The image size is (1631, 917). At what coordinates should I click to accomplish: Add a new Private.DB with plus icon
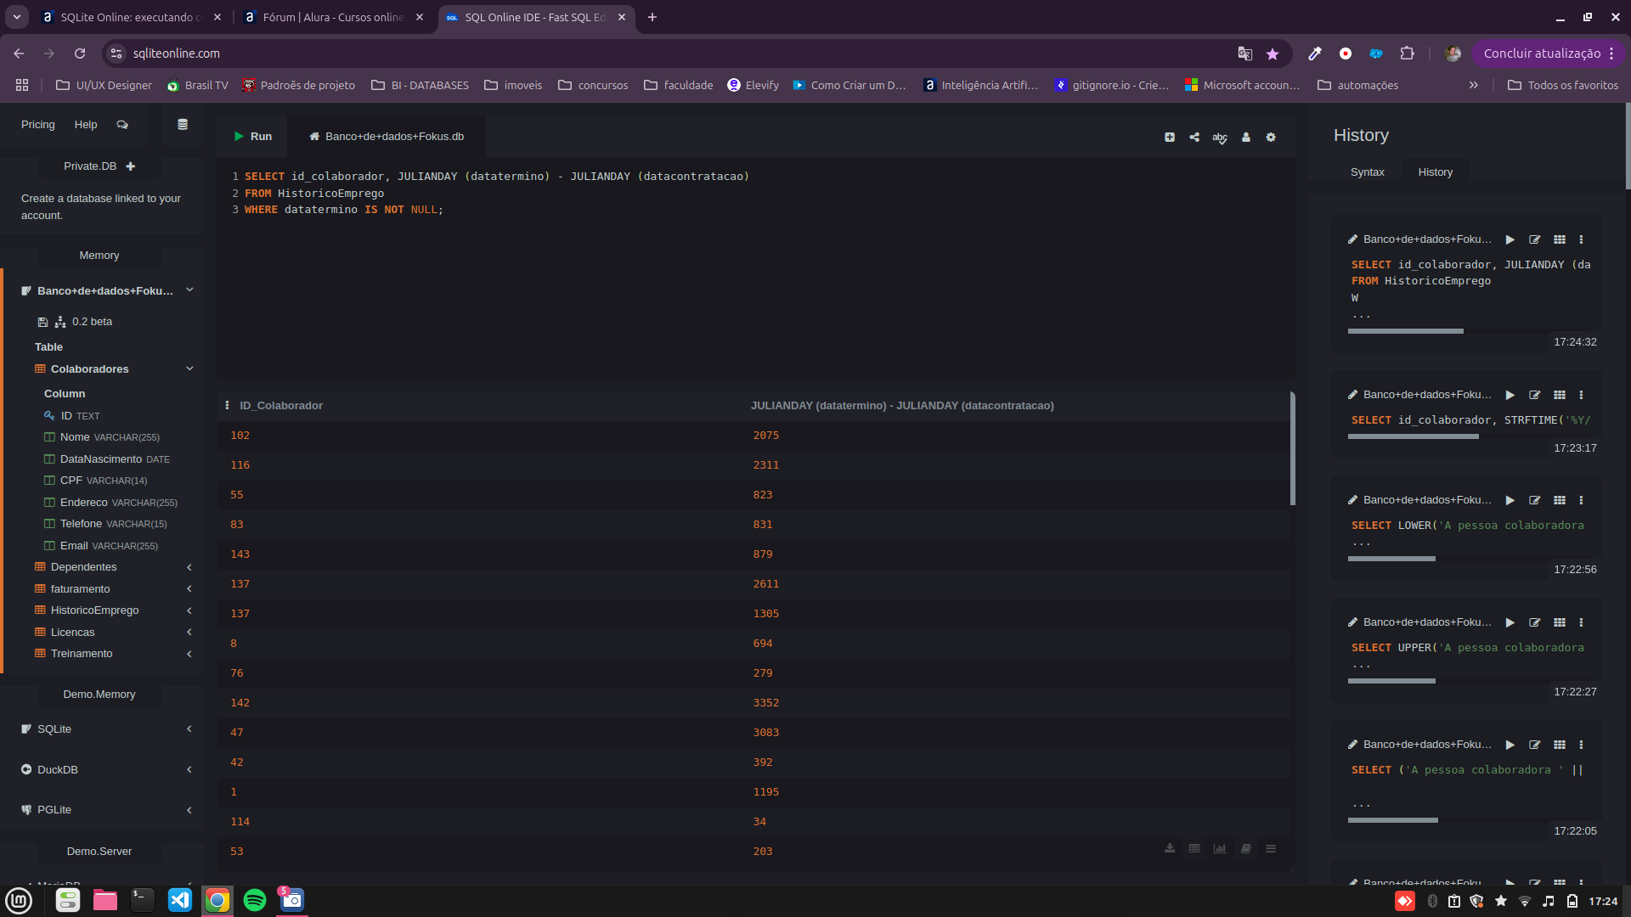click(x=130, y=166)
